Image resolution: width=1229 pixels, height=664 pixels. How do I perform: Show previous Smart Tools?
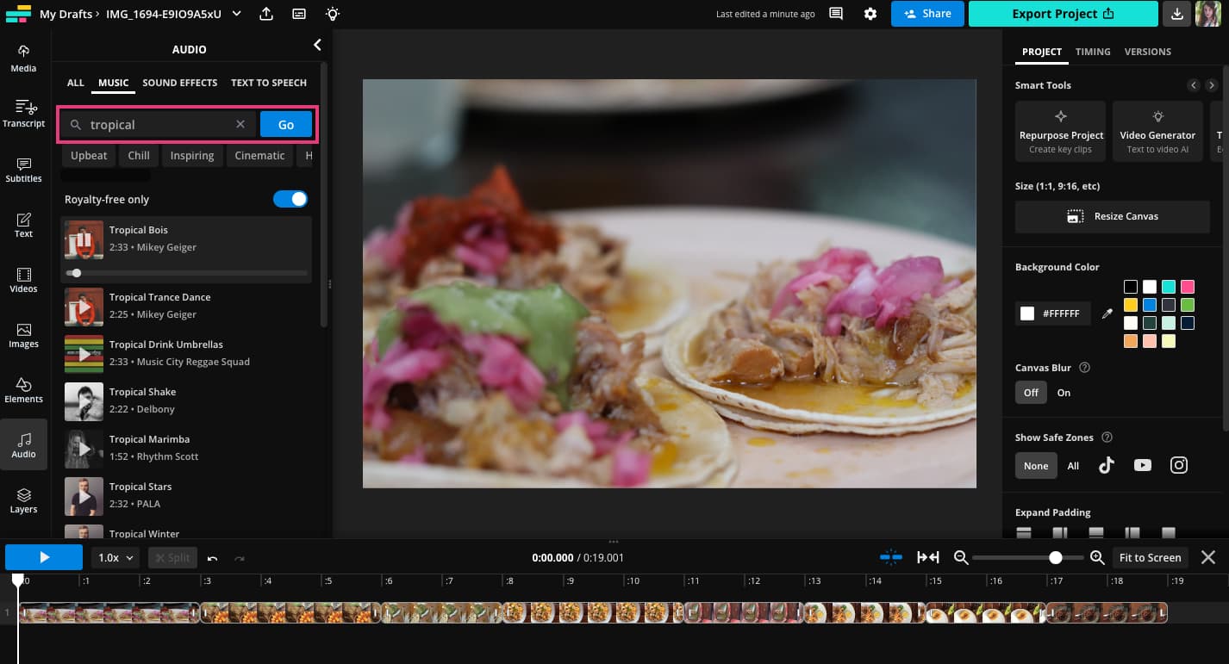point(1193,85)
